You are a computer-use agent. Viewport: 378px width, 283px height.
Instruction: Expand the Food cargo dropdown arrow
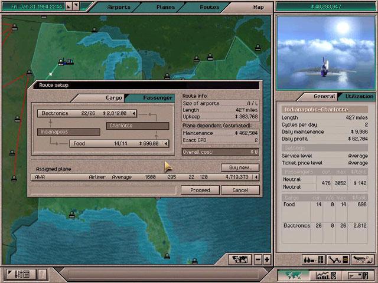(166, 143)
